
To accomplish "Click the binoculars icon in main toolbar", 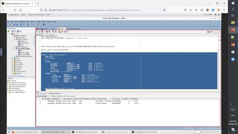I will (44, 25).
